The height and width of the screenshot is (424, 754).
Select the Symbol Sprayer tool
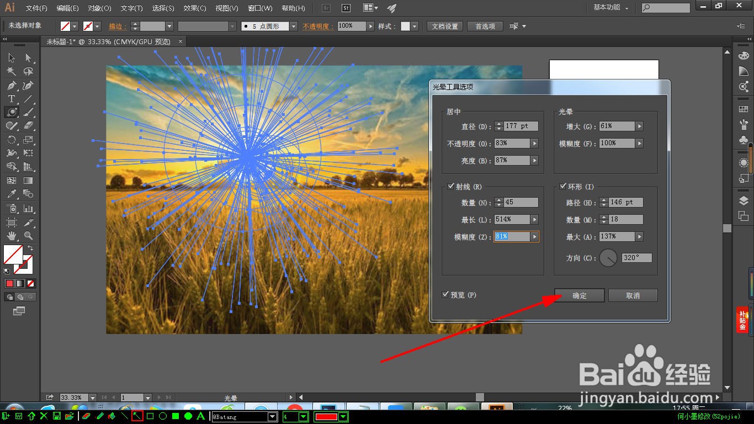point(12,208)
